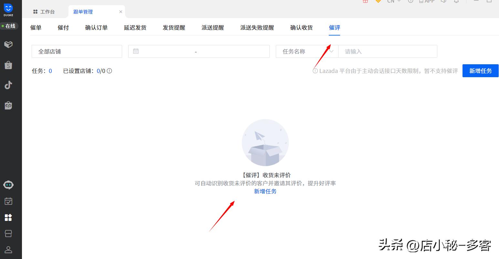The width and height of the screenshot is (499, 259).
Task: Open the calendar tasks icon in sidebar
Action: pos(8,201)
